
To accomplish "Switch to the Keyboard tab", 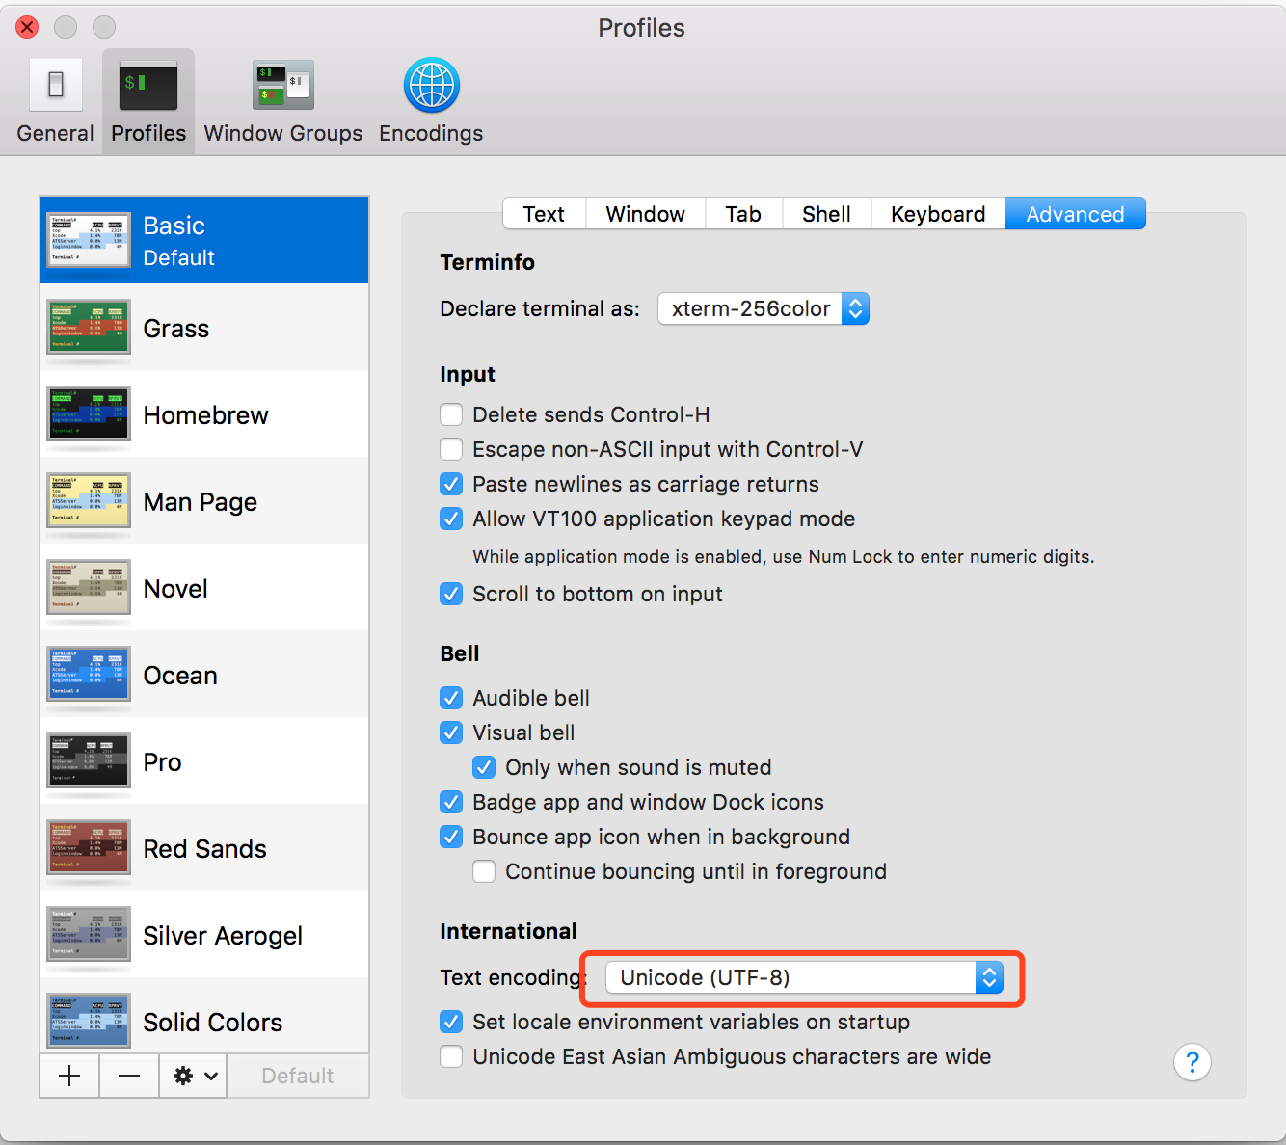I will (x=937, y=214).
